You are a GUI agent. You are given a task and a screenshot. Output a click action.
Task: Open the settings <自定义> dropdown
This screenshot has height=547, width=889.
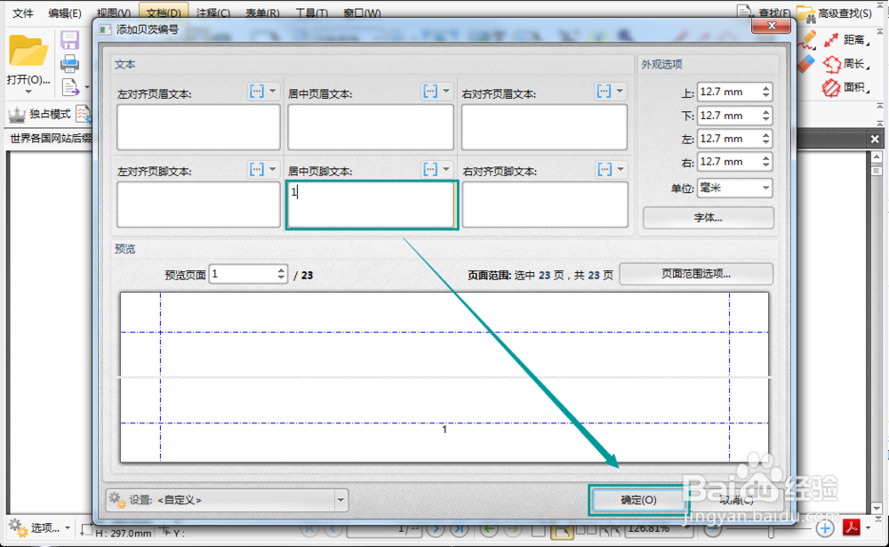pyautogui.click(x=340, y=500)
